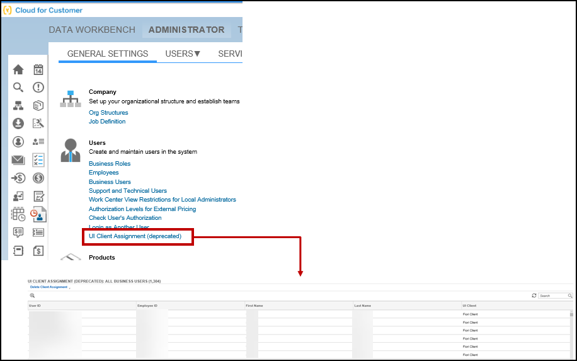The image size is (577, 361).
Task: Open Authorization Levels for External Pricing
Action: [142, 209]
